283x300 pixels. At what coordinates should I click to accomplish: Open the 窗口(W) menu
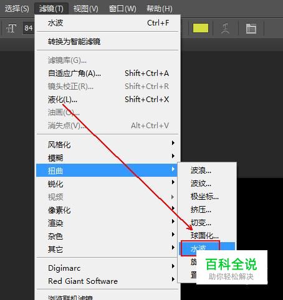pyautogui.click(x=122, y=9)
